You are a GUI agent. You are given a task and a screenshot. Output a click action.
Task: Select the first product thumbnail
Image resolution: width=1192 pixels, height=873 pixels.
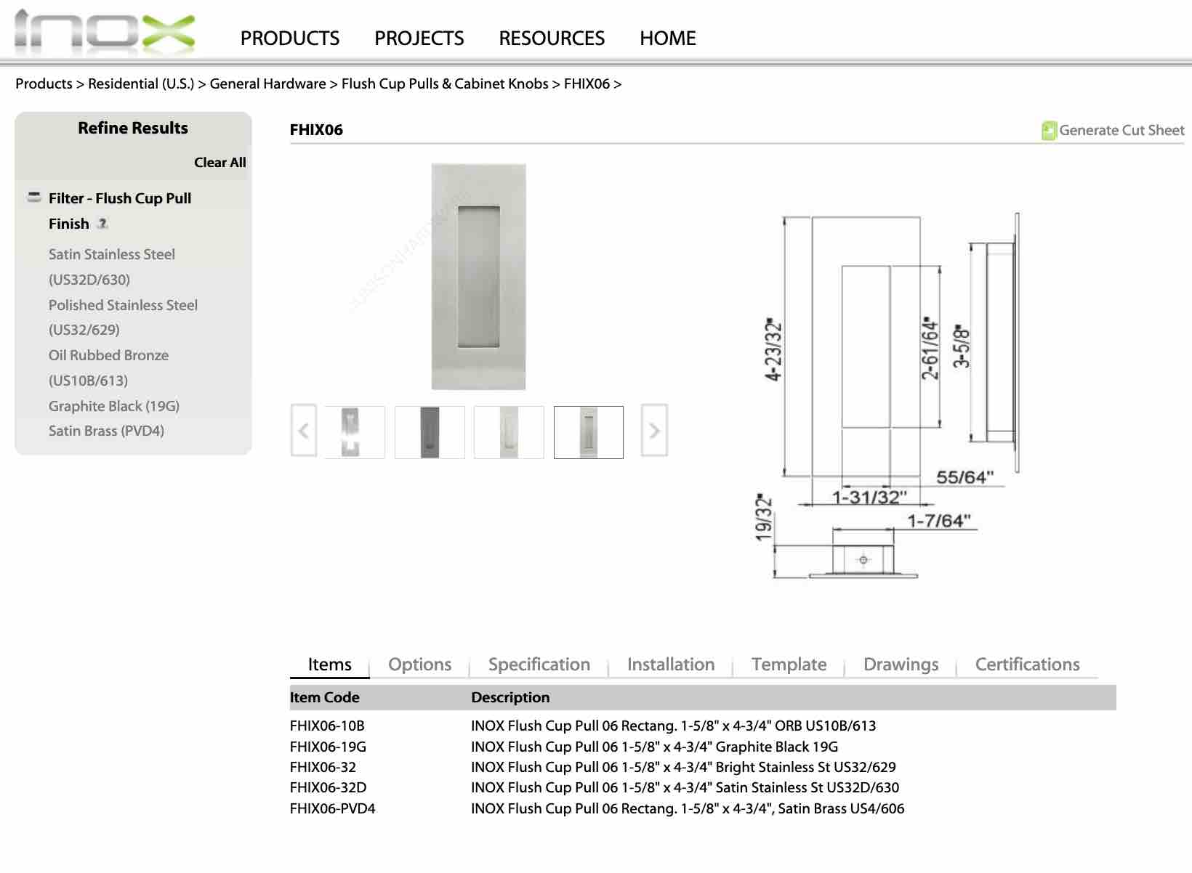pos(350,432)
